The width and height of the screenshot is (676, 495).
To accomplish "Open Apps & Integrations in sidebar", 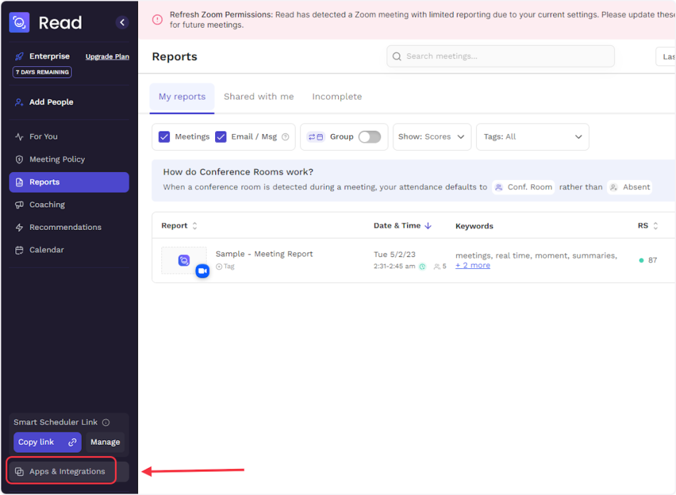I will [x=61, y=471].
